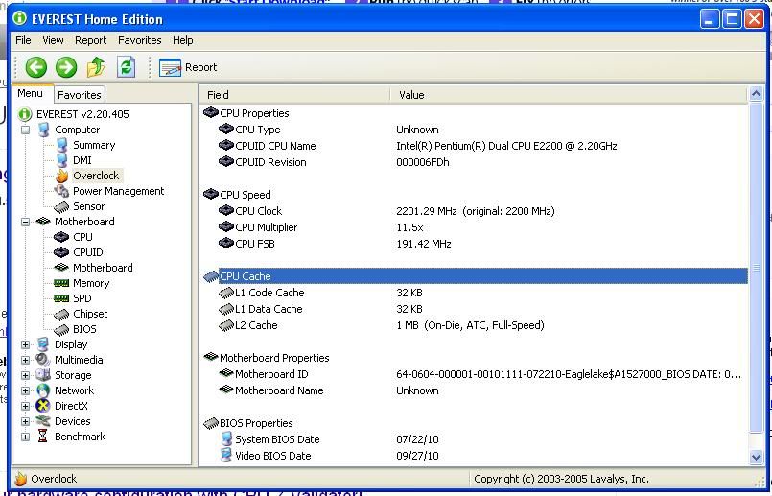This screenshot has width=772, height=496.
Task: Select the CPU chip icon under Motherboard
Action: [61, 237]
